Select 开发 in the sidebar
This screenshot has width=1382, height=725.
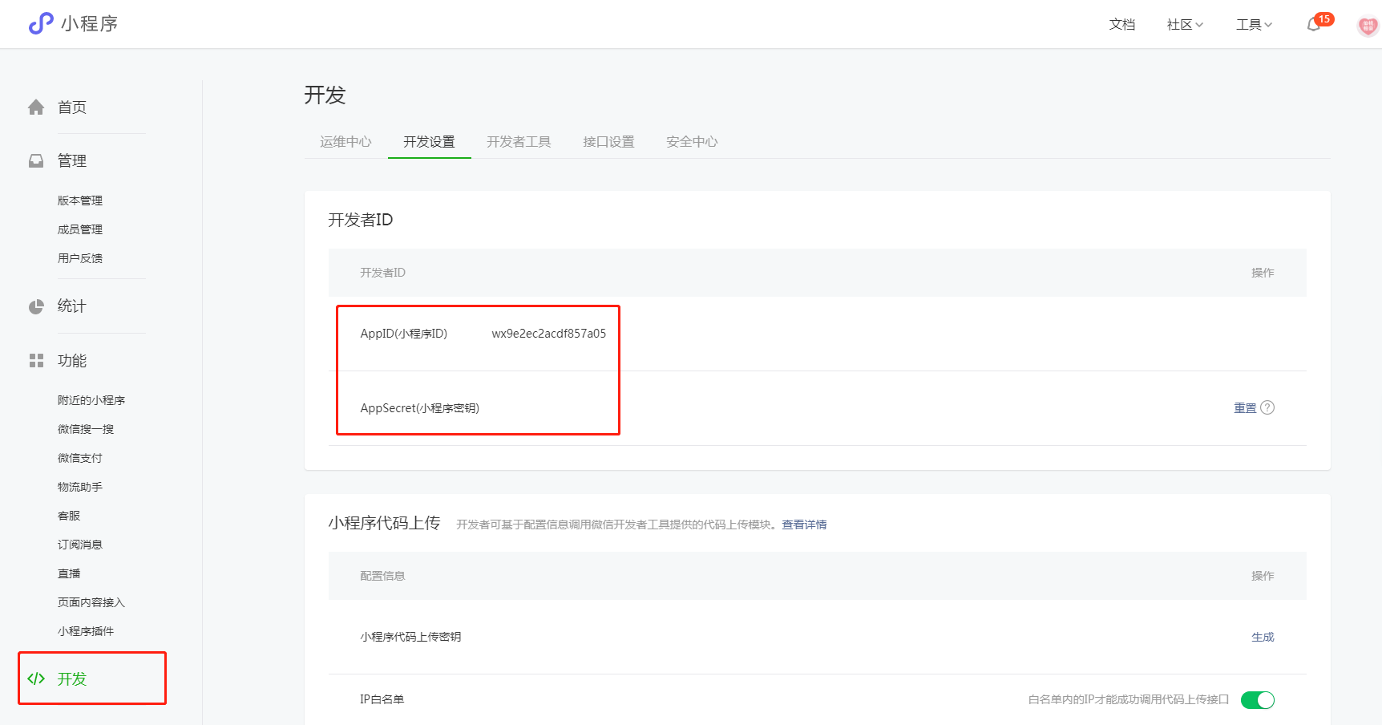pos(72,678)
